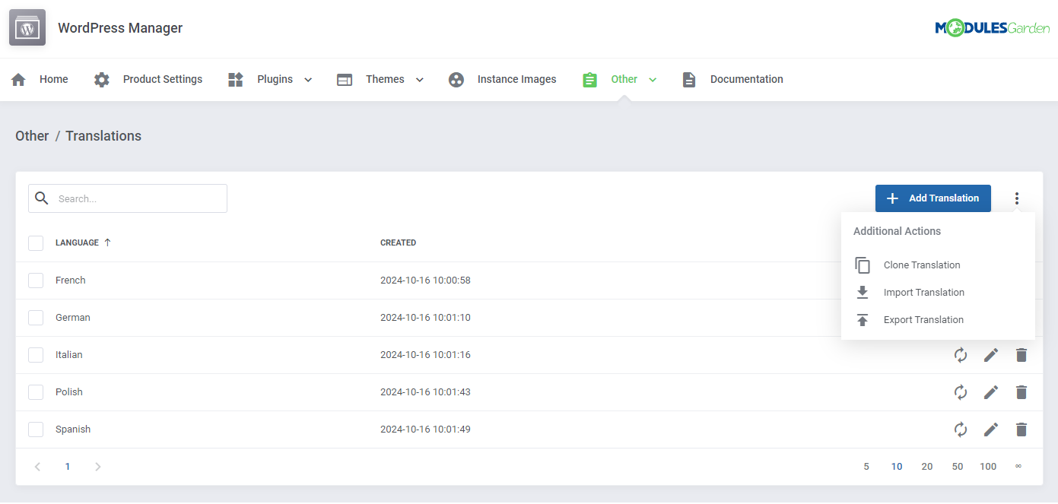Open Import Translation from Additional Actions
The height and width of the screenshot is (504, 1058).
tap(923, 292)
